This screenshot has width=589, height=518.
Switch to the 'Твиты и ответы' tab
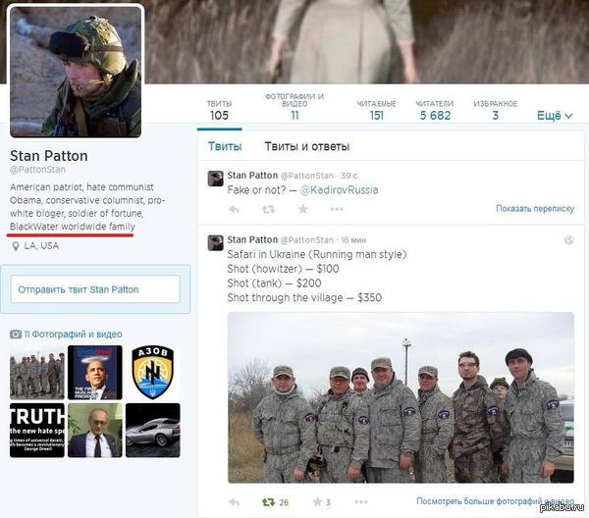[307, 146]
